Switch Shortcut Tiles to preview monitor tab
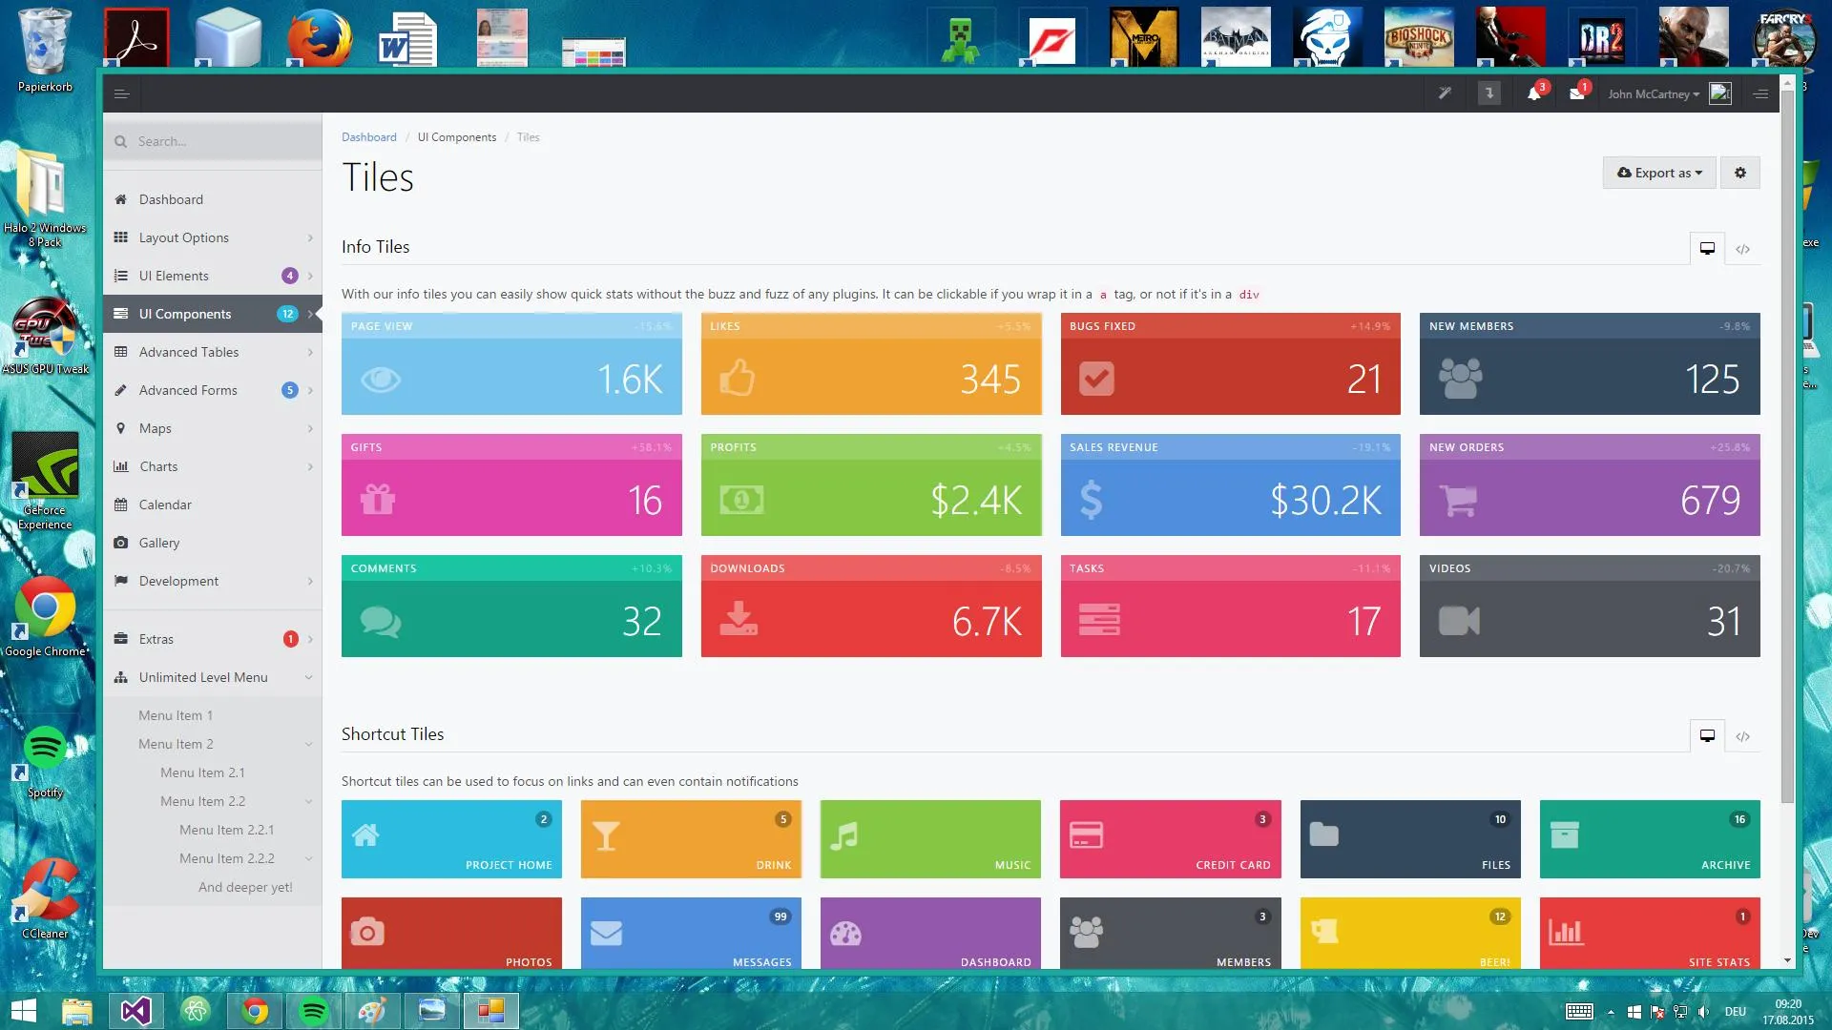The width and height of the screenshot is (1832, 1030). (1707, 735)
